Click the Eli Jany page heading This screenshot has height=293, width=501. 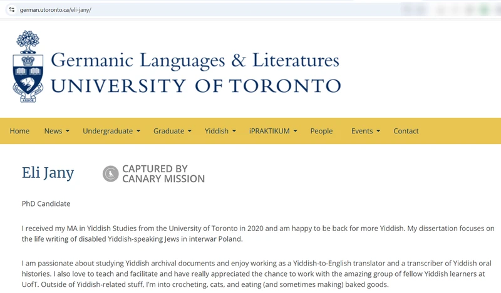(48, 173)
